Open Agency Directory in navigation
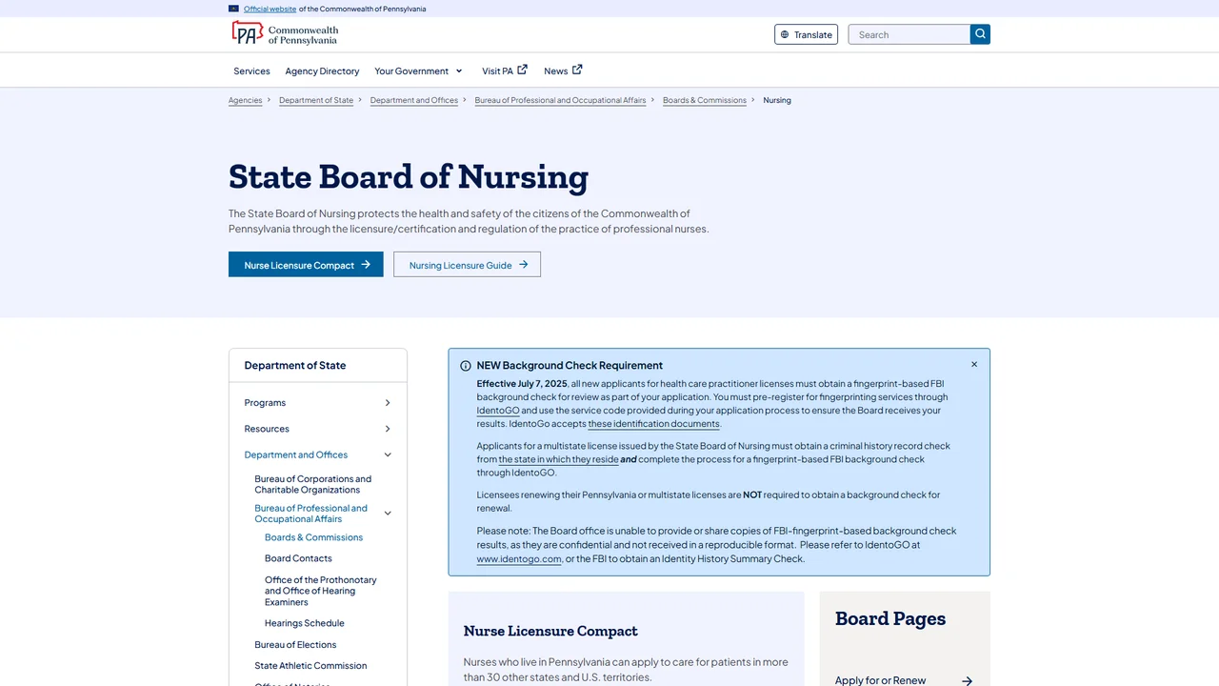1219x686 pixels. coord(322,71)
